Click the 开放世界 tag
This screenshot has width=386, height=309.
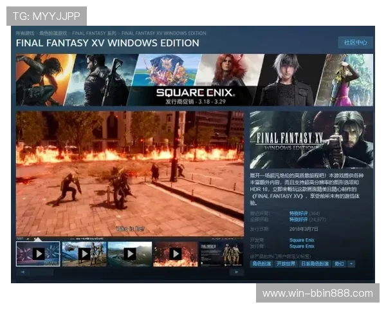(286, 264)
